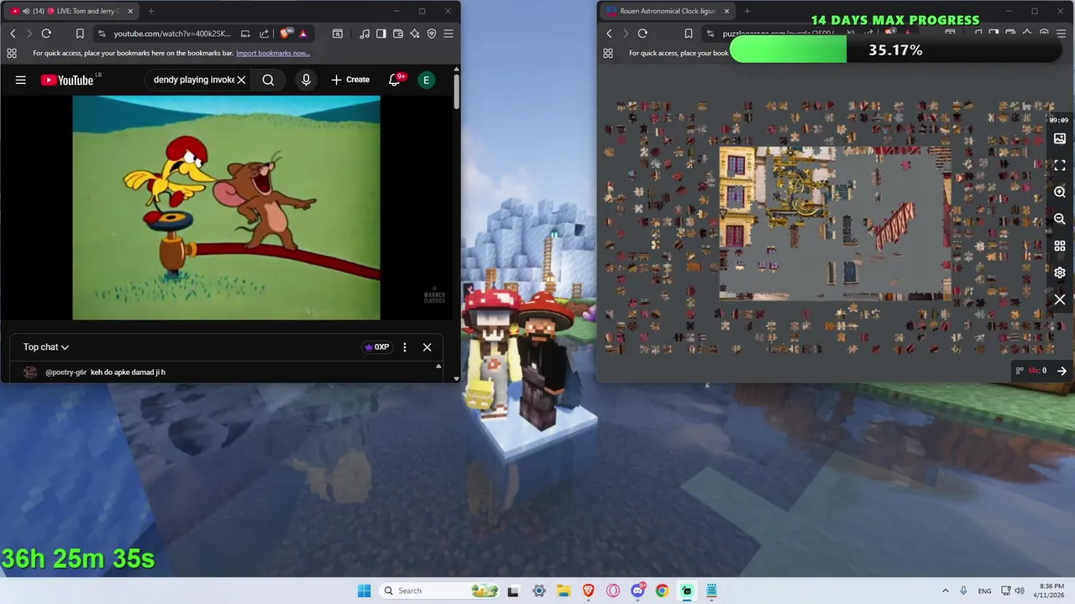Bookmark the YouTube page
Viewport: 1075px width, 604px height.
pos(80,34)
